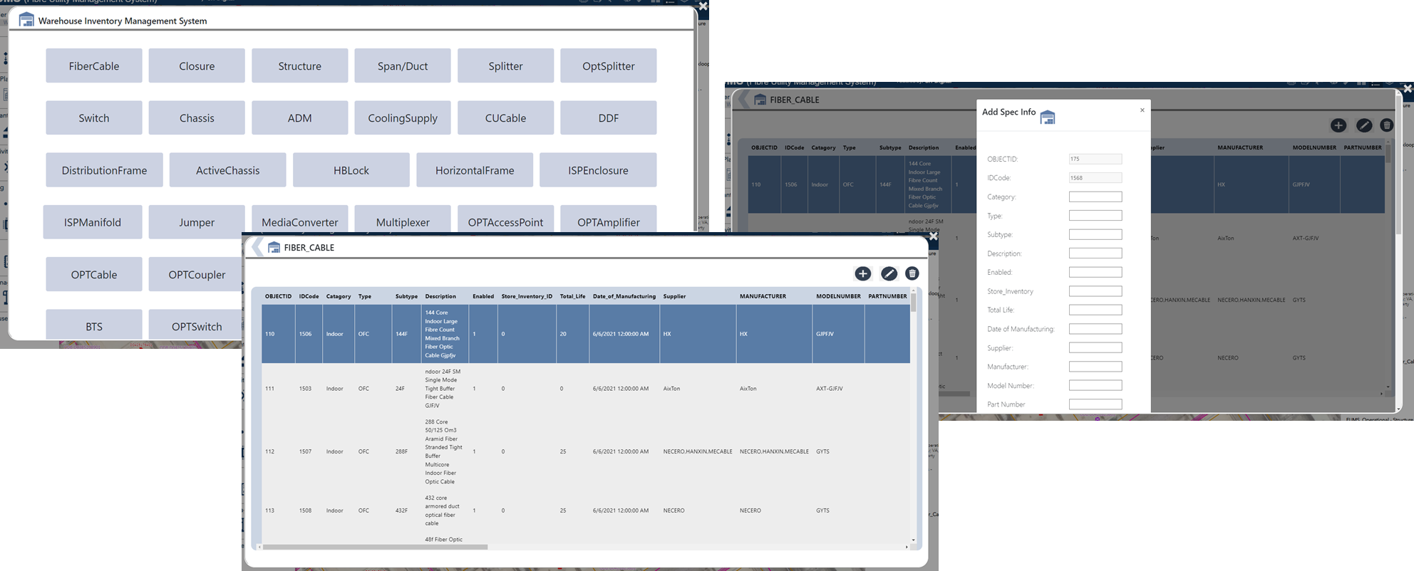Open the Closure inventory category

click(197, 66)
